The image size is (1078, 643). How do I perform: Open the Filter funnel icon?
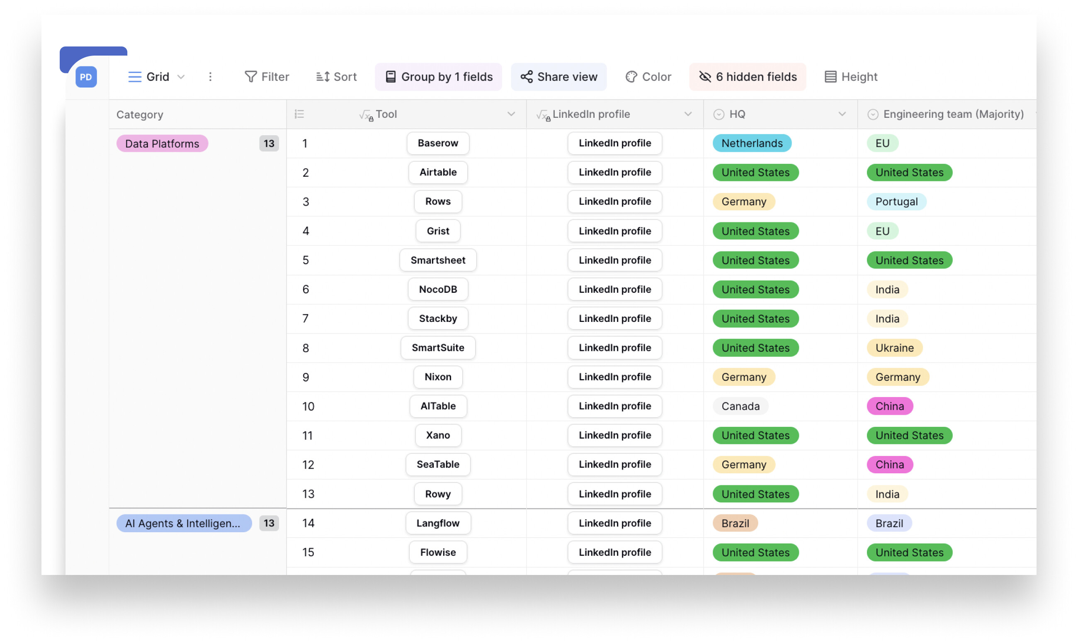[250, 77]
